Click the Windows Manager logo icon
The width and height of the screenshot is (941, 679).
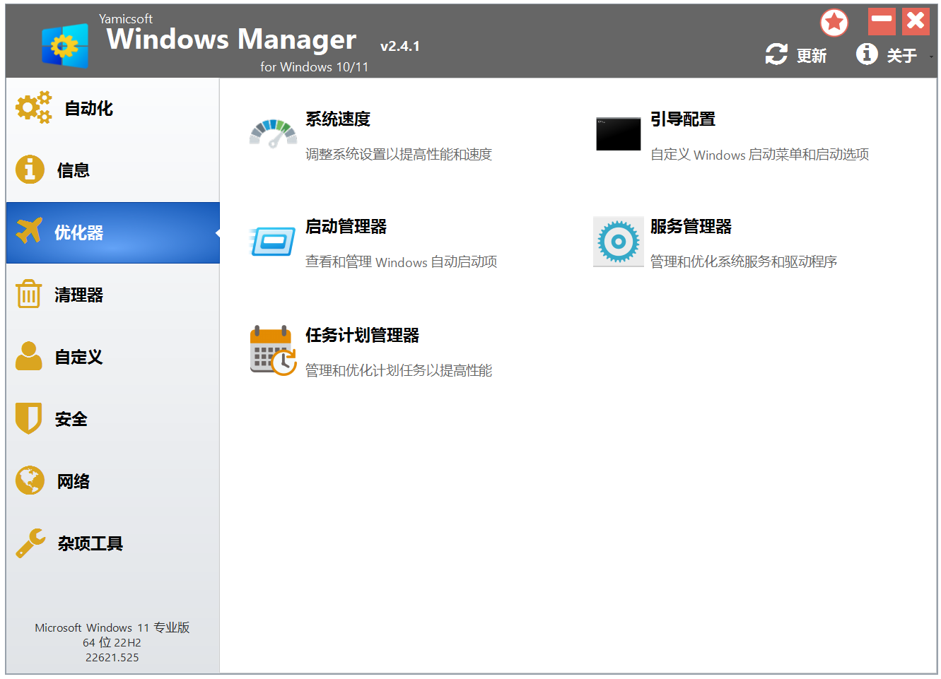tap(65, 46)
